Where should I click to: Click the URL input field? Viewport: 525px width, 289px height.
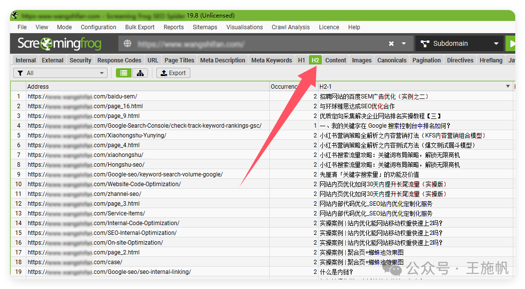point(258,43)
